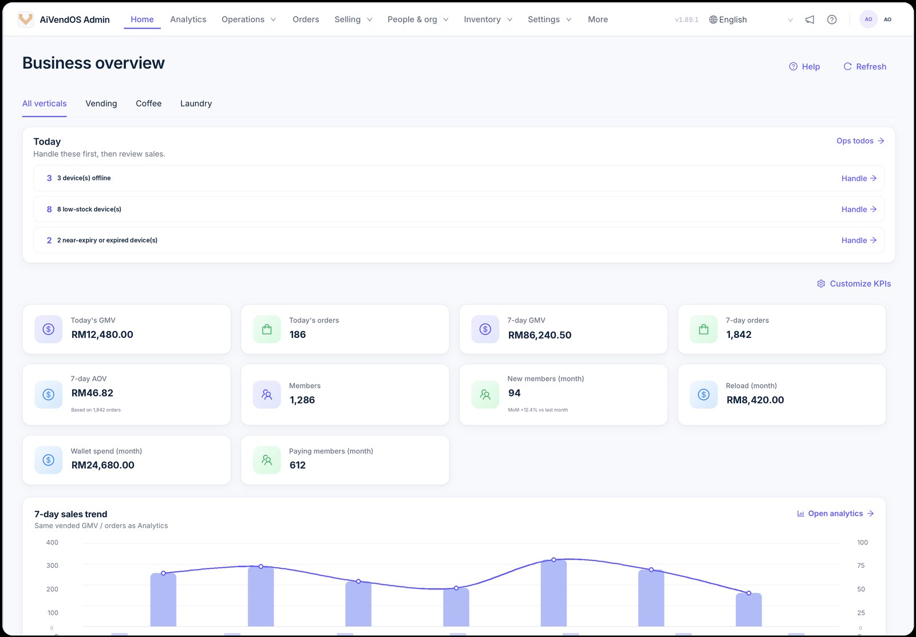This screenshot has width=916, height=637.
Task: Click the globe language icon
Action: coord(713,19)
